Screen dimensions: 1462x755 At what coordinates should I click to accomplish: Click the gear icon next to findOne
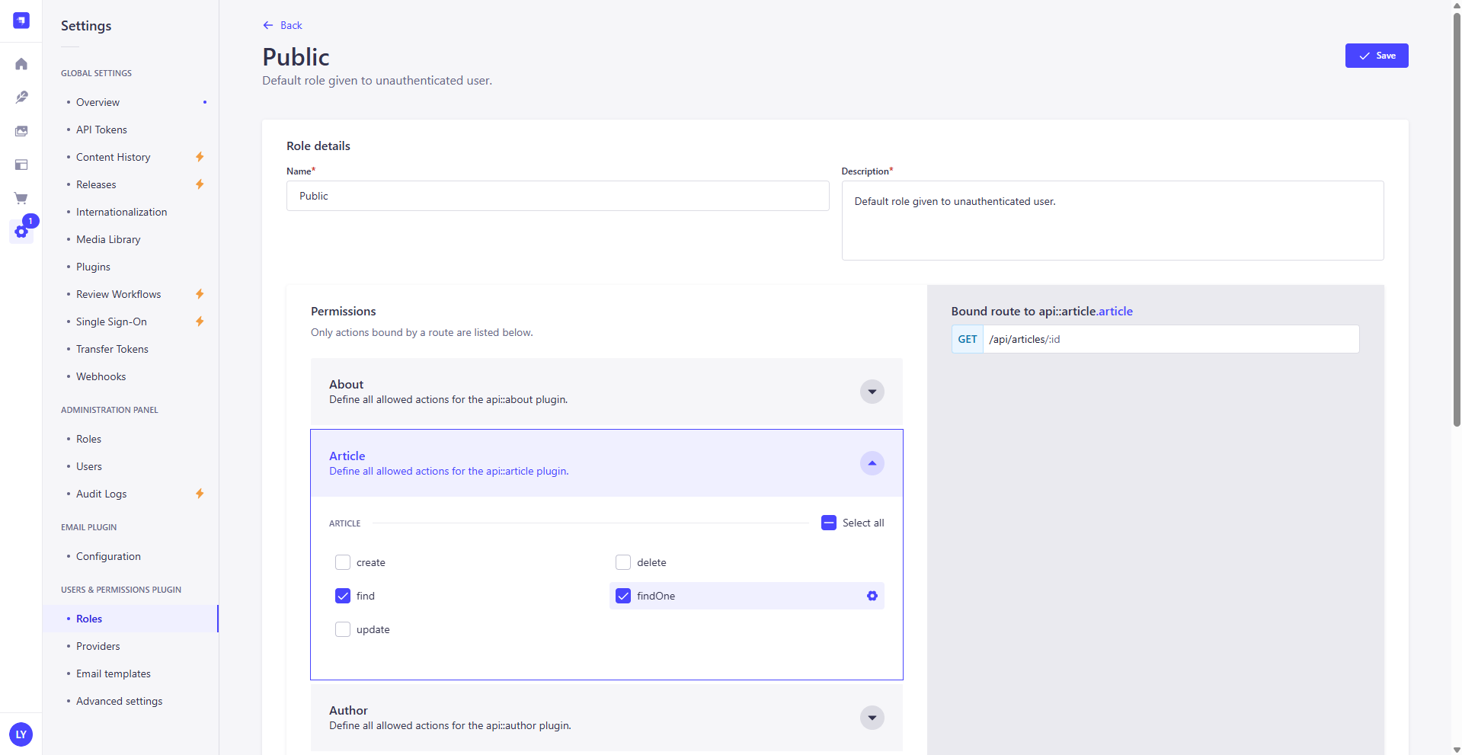[872, 596]
